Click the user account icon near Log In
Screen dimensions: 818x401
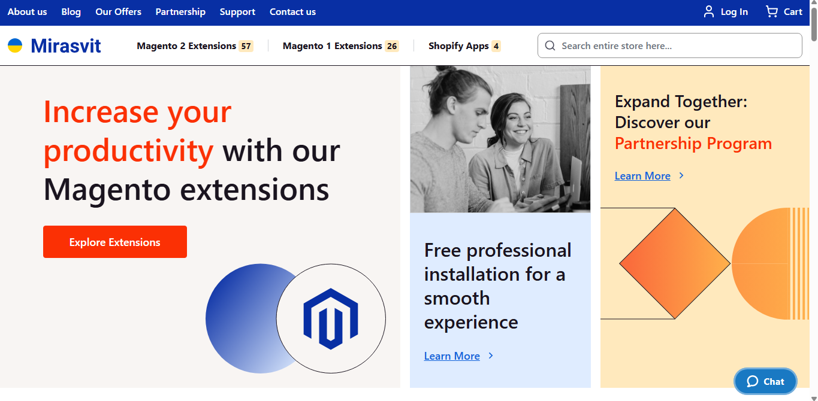pos(709,12)
